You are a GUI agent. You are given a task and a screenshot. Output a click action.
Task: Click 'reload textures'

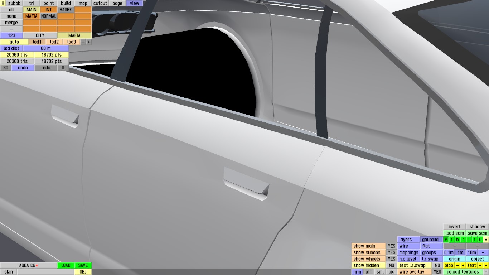click(x=463, y=272)
